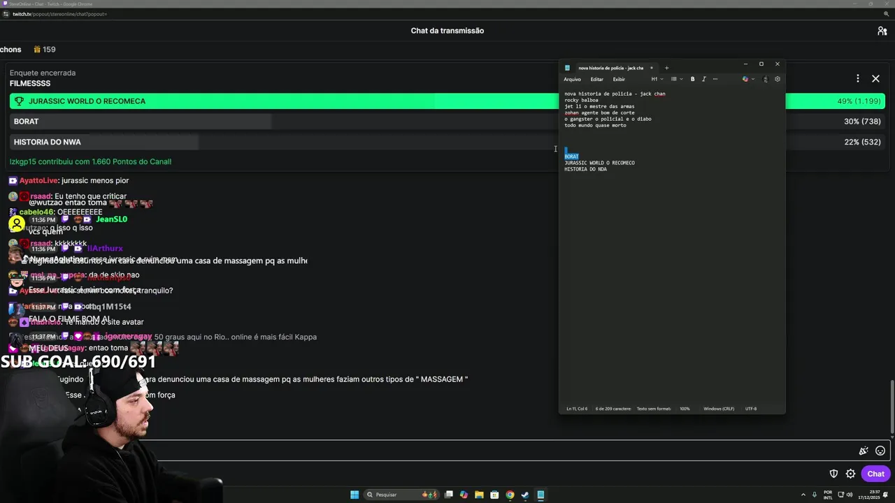Close the FILMESSSS poll panel
Viewport: 895px width, 503px height.
click(x=875, y=79)
